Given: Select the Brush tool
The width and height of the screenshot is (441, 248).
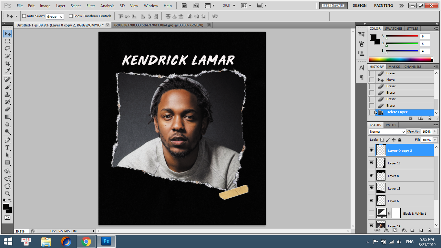Looking at the screenshot, I should pyautogui.click(x=7, y=87).
